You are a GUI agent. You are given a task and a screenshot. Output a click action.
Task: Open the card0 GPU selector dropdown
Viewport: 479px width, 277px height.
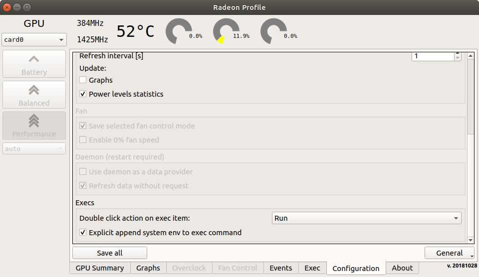pos(34,40)
